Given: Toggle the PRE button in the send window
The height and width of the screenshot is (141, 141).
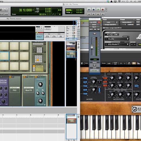Looking at the screenshot, I should coord(95,29).
